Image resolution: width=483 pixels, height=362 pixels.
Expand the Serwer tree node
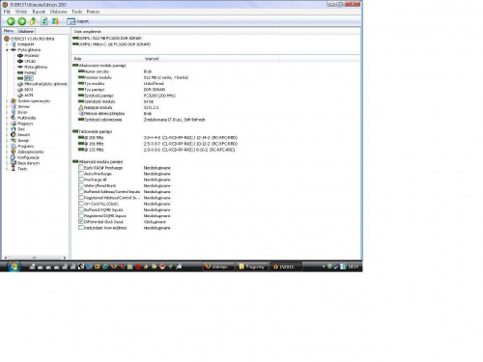click(7, 106)
